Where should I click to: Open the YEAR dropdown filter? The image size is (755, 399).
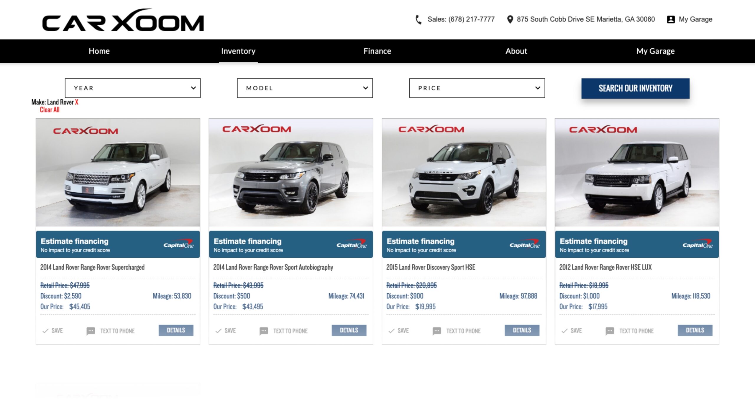pyautogui.click(x=133, y=88)
